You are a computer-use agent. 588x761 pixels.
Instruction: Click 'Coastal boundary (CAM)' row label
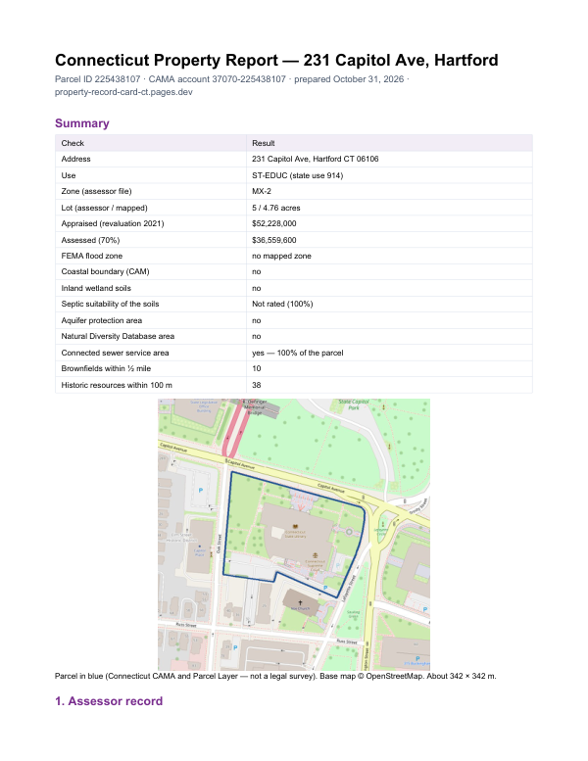click(x=106, y=271)
